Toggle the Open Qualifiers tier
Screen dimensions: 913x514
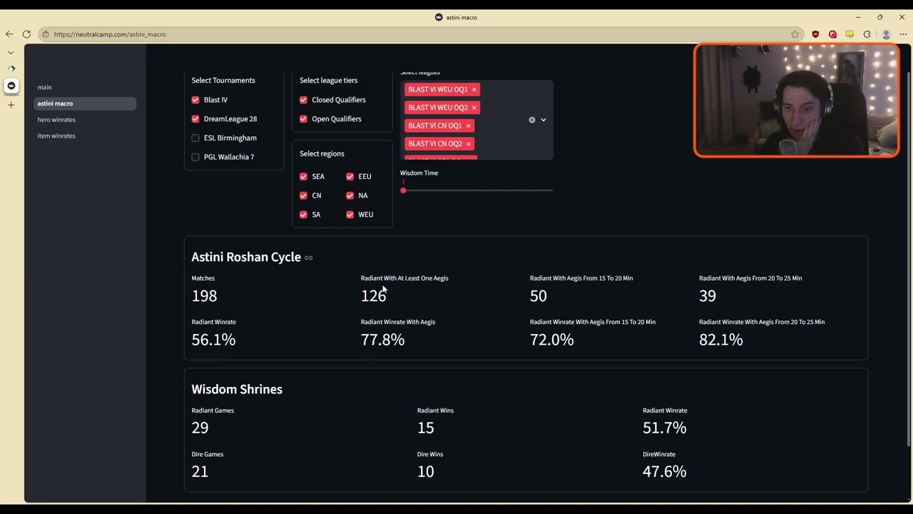[x=303, y=119]
